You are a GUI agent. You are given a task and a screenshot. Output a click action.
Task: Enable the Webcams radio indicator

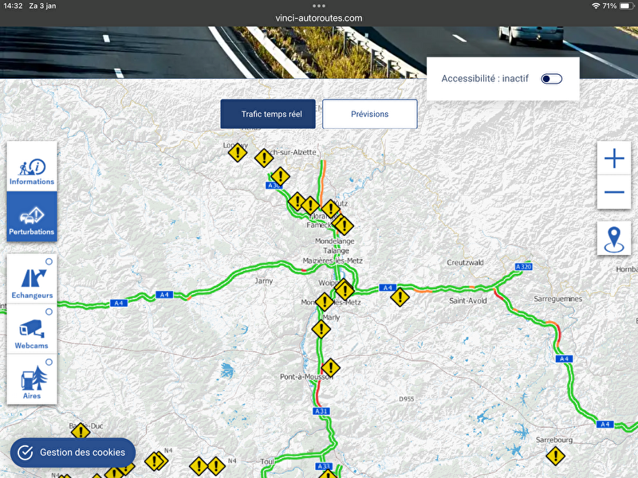point(49,311)
